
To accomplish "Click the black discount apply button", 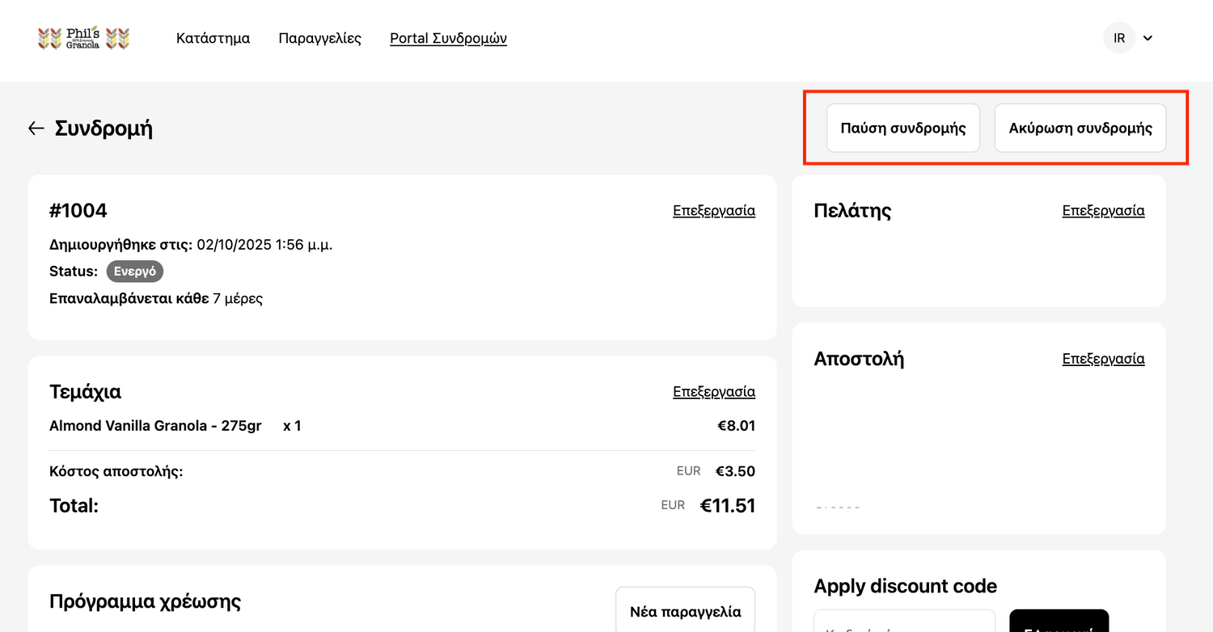I will click(1059, 622).
